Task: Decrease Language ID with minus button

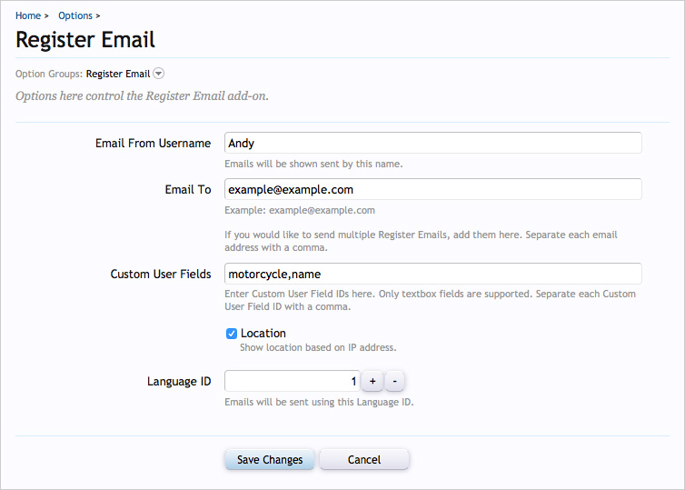Action: [394, 381]
